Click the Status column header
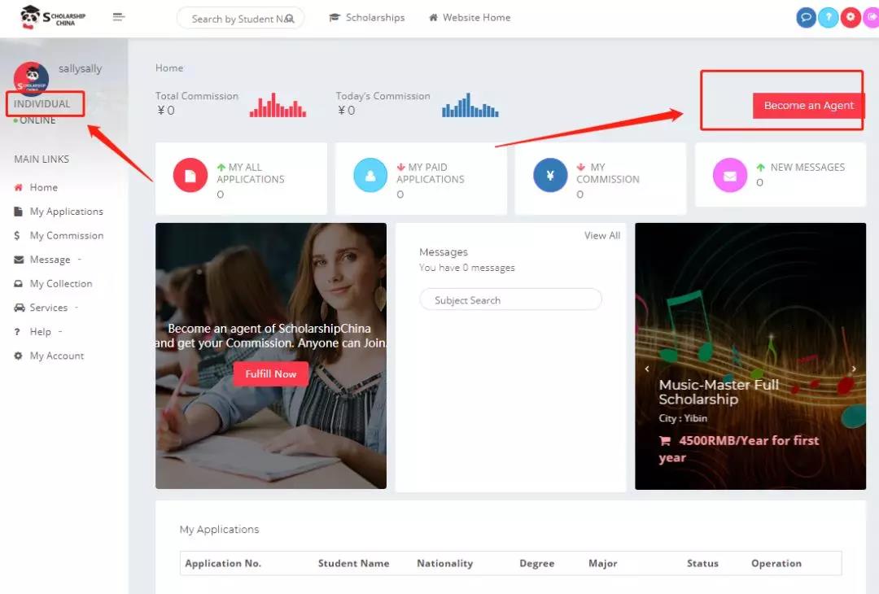Viewport: 879px width, 594px height. [702, 563]
